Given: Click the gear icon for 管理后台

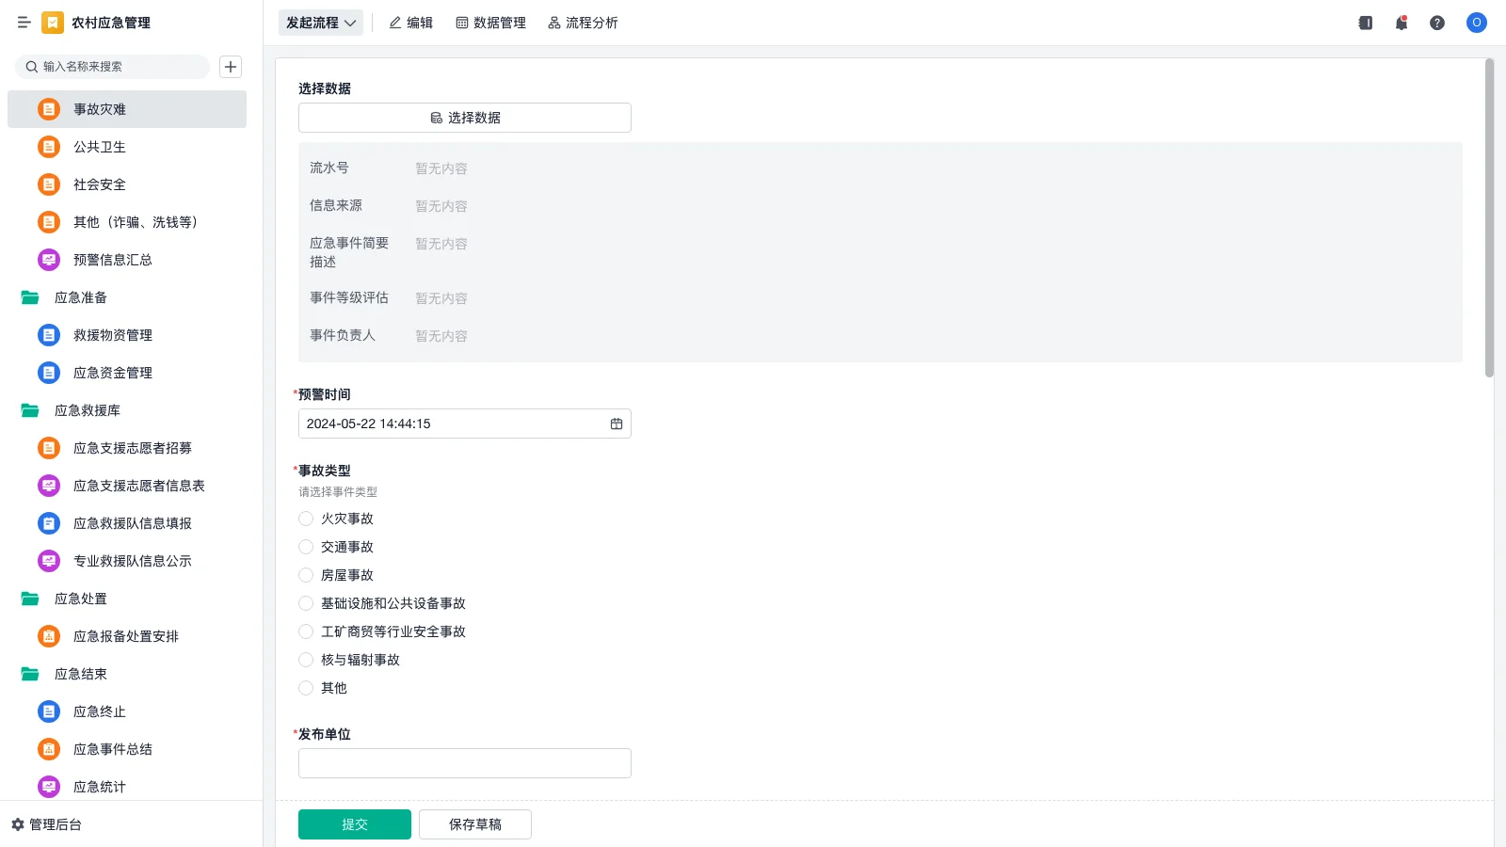Looking at the screenshot, I should point(18,824).
